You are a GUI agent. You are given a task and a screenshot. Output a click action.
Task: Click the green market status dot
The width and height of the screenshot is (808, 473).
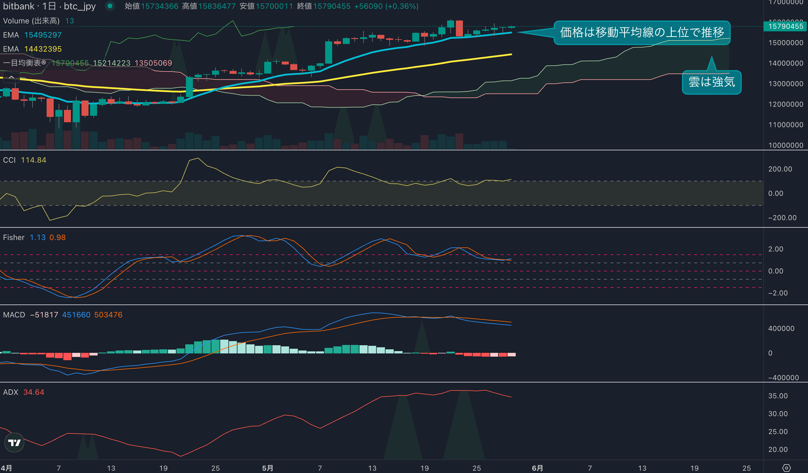[110, 6]
